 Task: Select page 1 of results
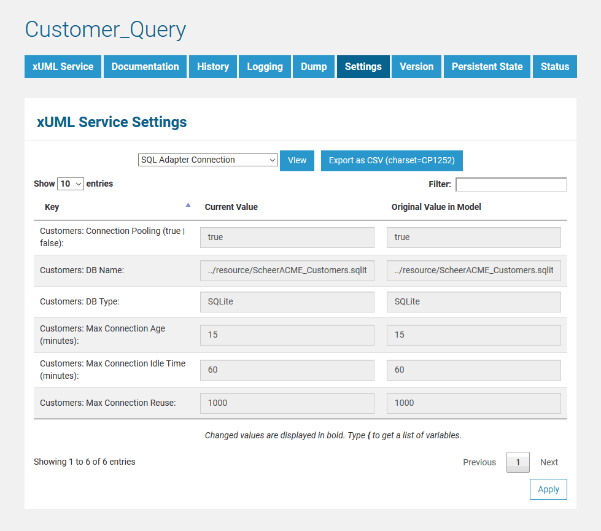click(518, 462)
